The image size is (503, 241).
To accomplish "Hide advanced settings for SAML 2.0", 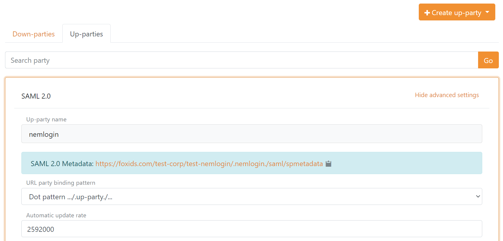I will pyautogui.click(x=447, y=95).
